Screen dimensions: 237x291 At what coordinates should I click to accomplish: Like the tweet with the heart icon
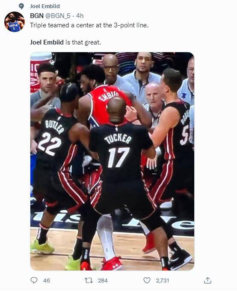point(147,280)
